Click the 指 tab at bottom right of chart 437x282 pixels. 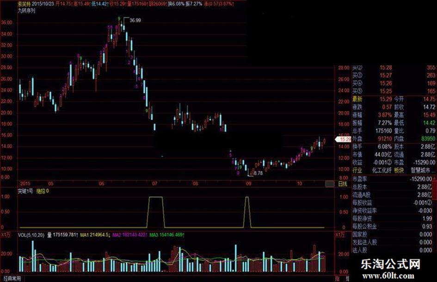[x=337, y=279]
